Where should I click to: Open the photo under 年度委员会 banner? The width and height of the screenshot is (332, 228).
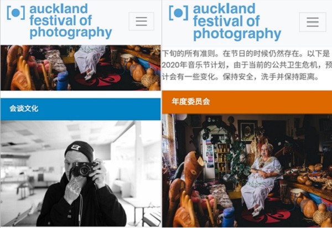[247, 170]
